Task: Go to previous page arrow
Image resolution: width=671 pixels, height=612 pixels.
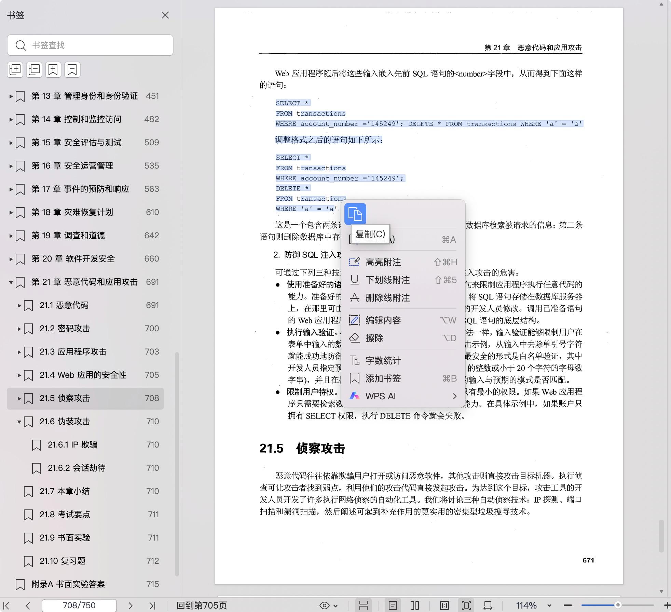Action: tap(28, 606)
